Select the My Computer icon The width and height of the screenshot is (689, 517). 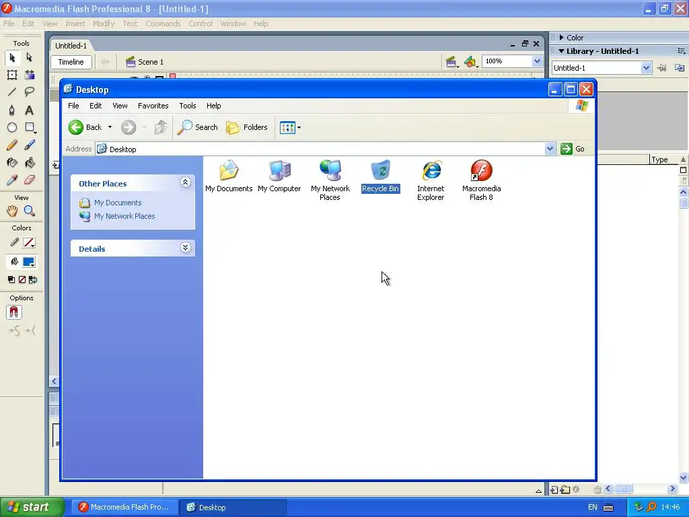(x=279, y=176)
